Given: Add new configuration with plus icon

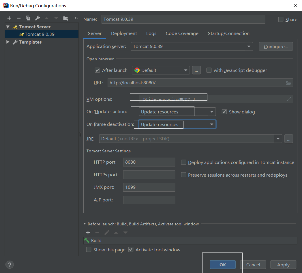Looking at the screenshot, I should [x=9, y=18].
